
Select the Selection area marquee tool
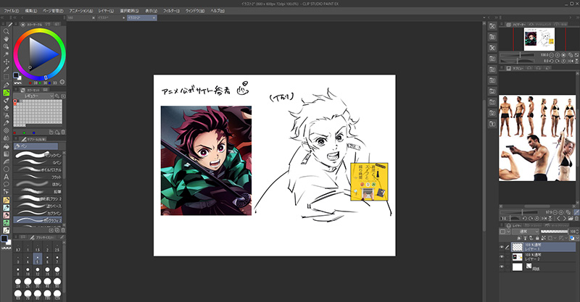click(x=7, y=77)
